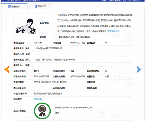The width and height of the screenshot is (149, 121).
Task: Click the 商品/服务 label
Action: pos(44,23)
